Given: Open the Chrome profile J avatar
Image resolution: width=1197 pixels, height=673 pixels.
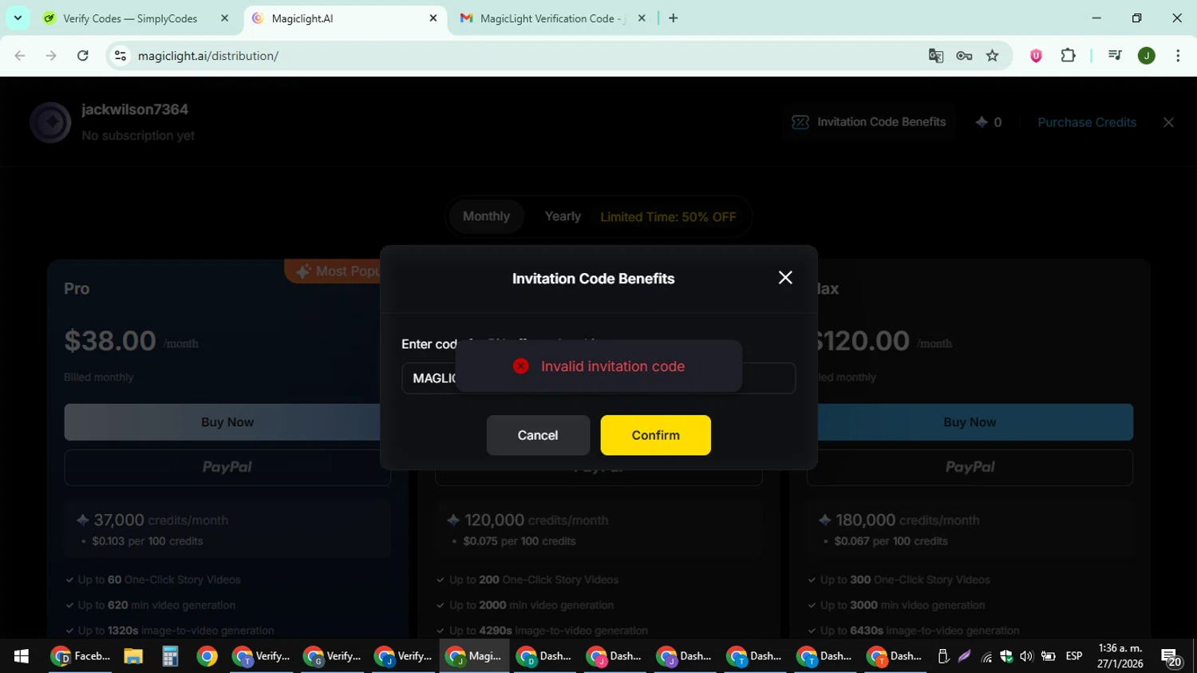Looking at the screenshot, I should coord(1147,56).
